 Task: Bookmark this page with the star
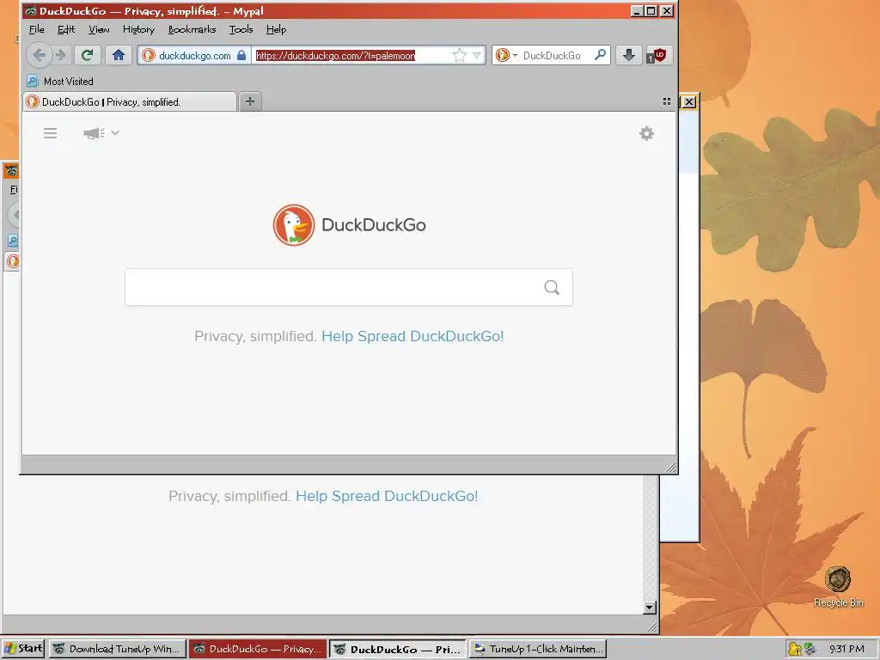[x=459, y=55]
